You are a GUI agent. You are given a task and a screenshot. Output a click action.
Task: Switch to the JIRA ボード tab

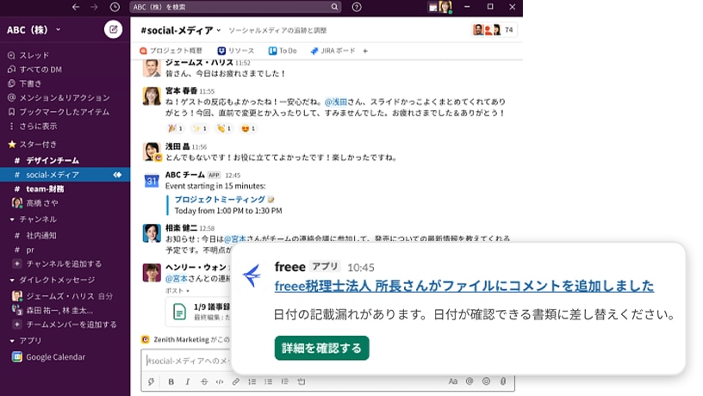[x=332, y=51]
